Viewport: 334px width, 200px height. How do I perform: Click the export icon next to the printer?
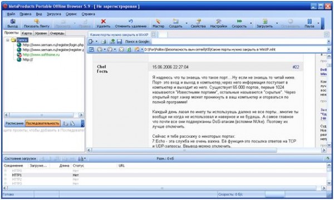(x=112, y=42)
